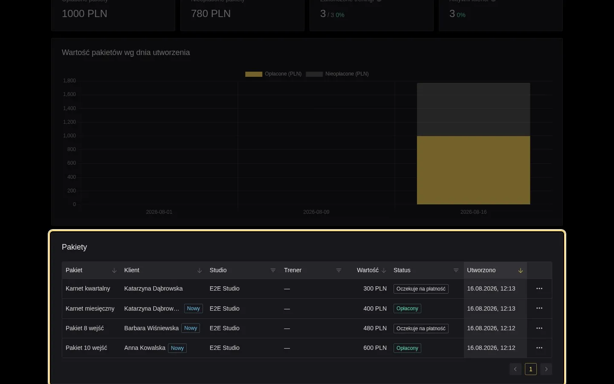Sort table by Pakiet column arrow
614x384 pixels.
(114, 271)
